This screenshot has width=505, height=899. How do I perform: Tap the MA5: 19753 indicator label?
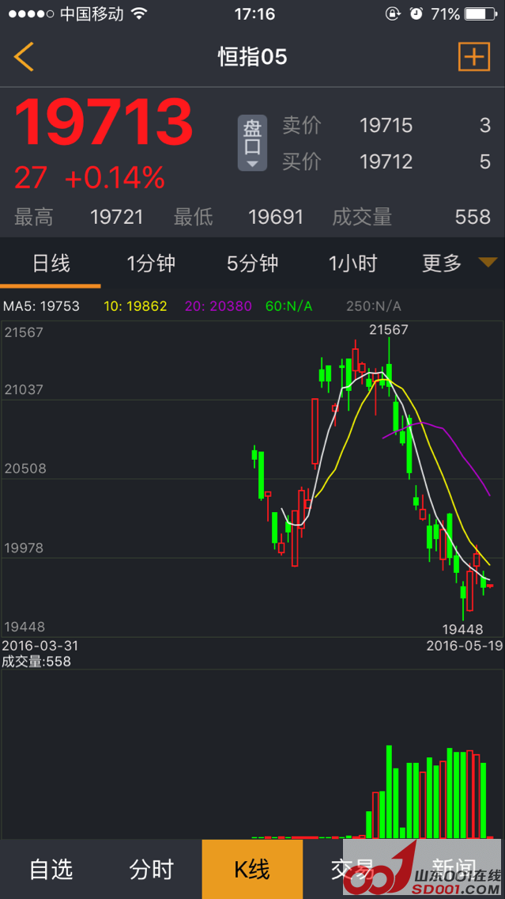tap(42, 306)
